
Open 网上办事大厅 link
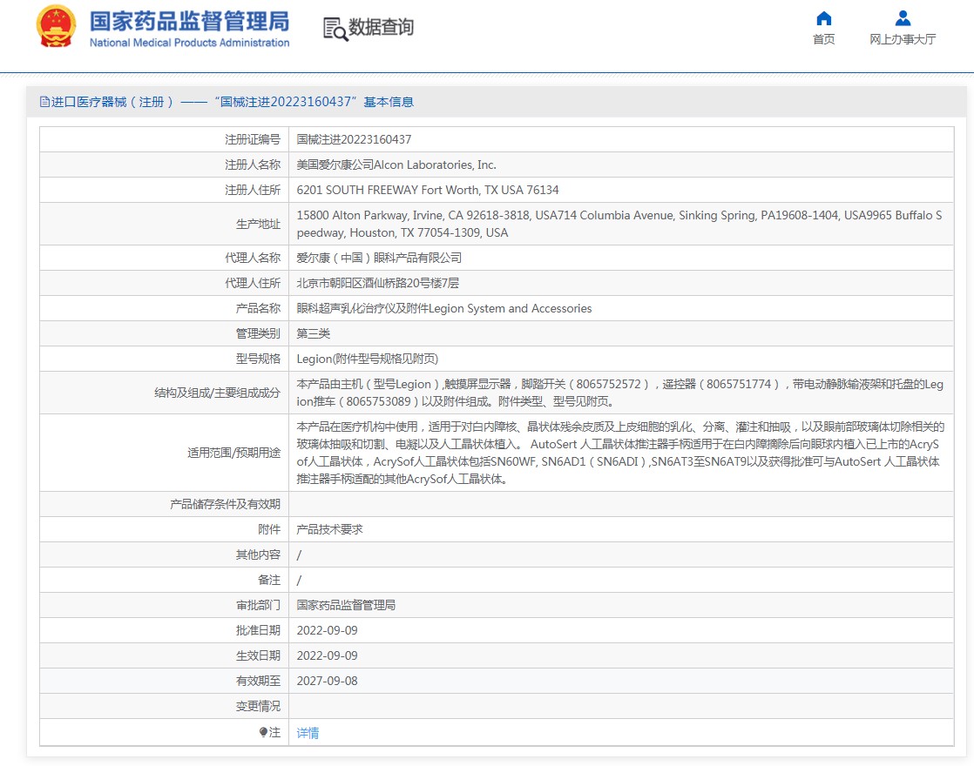click(x=903, y=39)
